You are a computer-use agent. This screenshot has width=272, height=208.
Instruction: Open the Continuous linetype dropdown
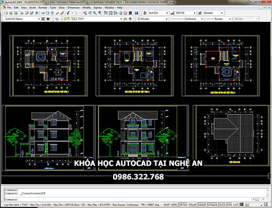[202, 19]
